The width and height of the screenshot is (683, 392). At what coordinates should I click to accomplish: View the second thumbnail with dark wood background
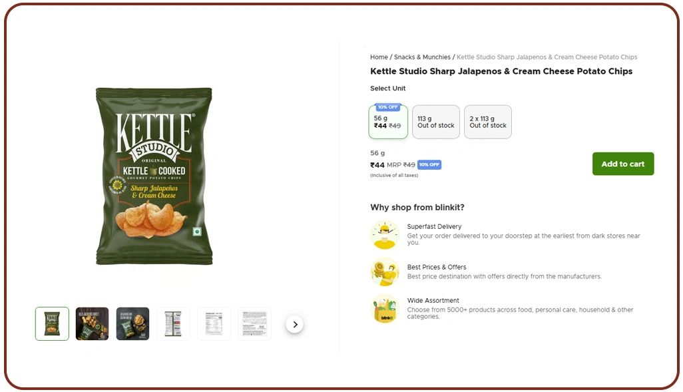pyautogui.click(x=93, y=324)
